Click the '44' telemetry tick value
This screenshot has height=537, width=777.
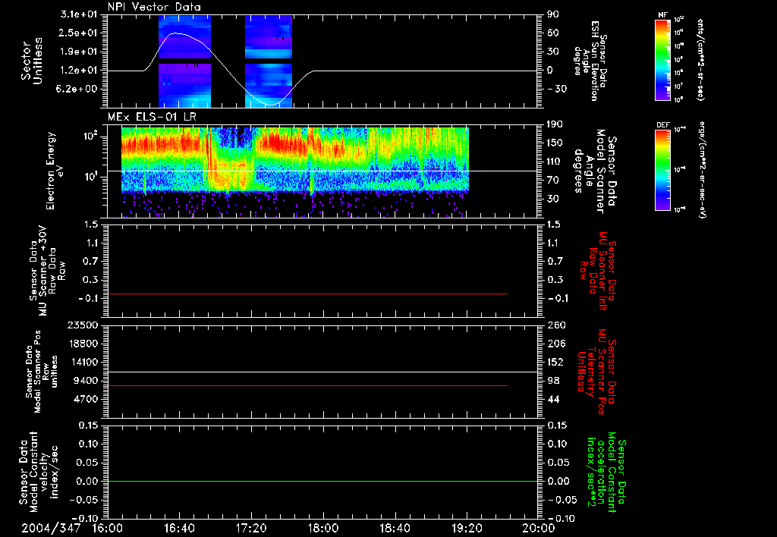(553, 399)
